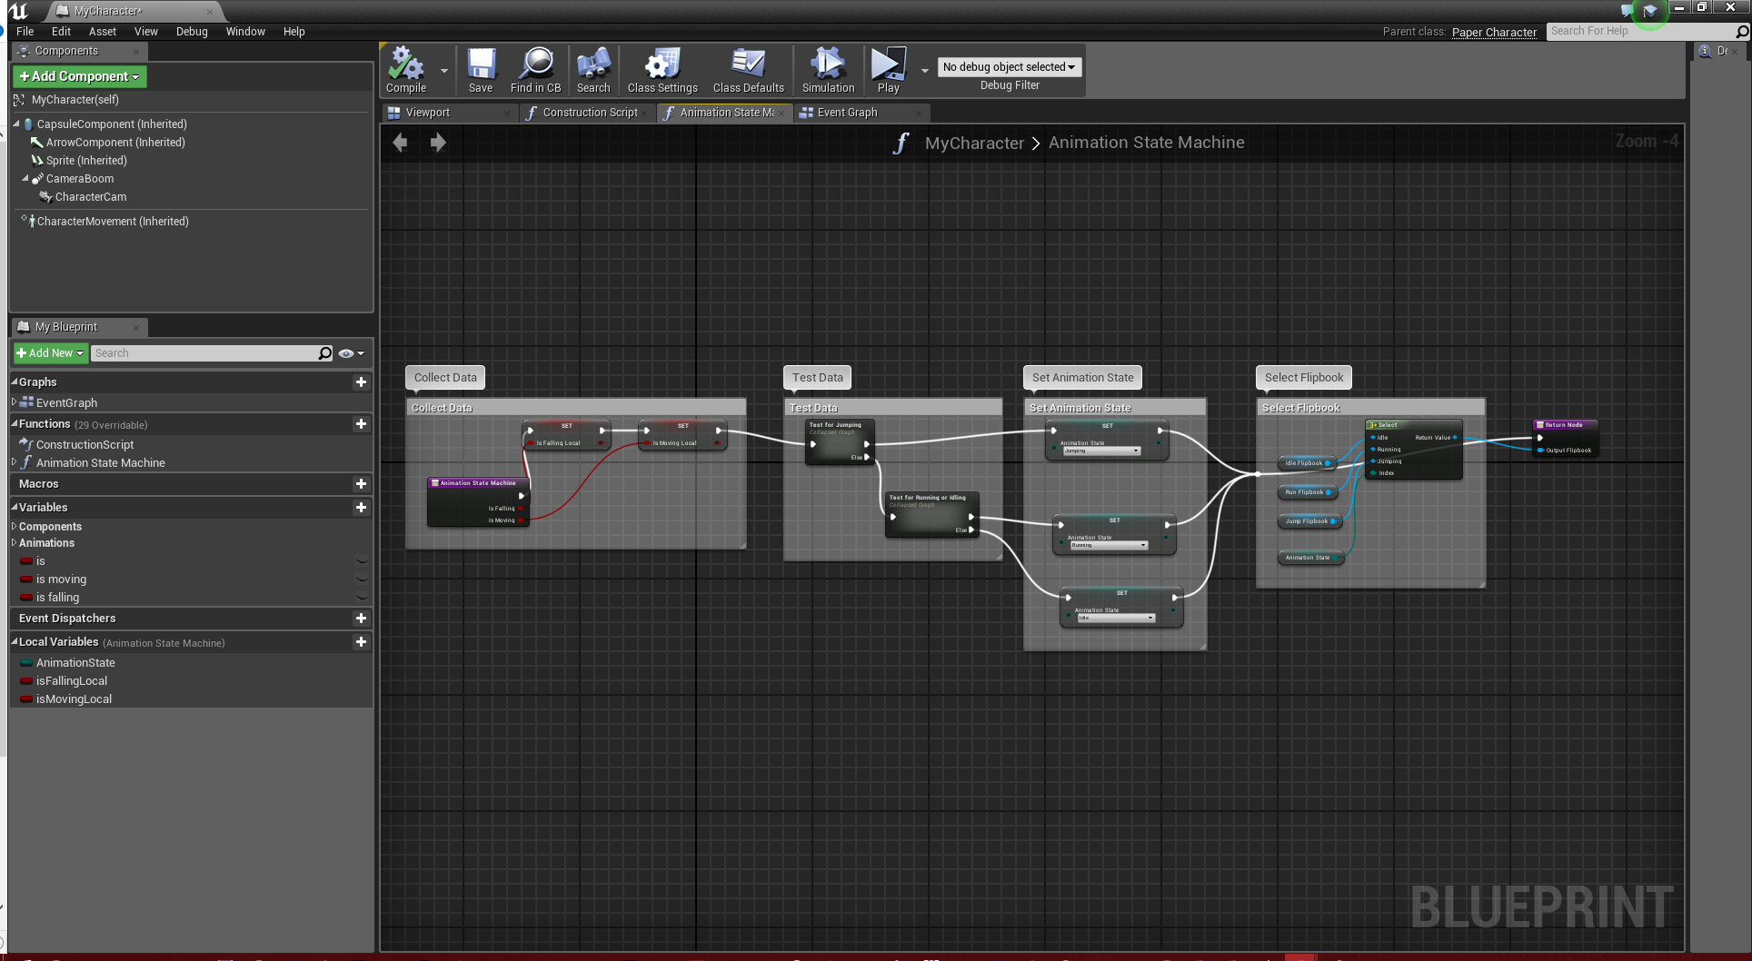Screen dimensions: 1752x961
Task: Select ConstructionScript function
Action: (85, 444)
